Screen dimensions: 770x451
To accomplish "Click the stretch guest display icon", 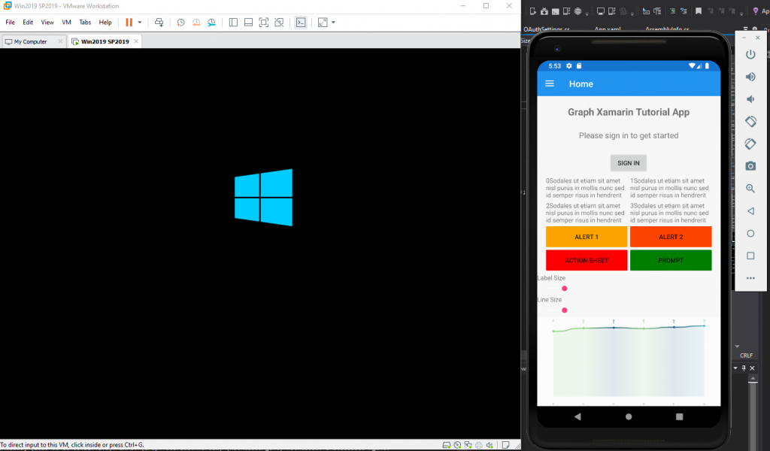I will pyautogui.click(x=323, y=22).
